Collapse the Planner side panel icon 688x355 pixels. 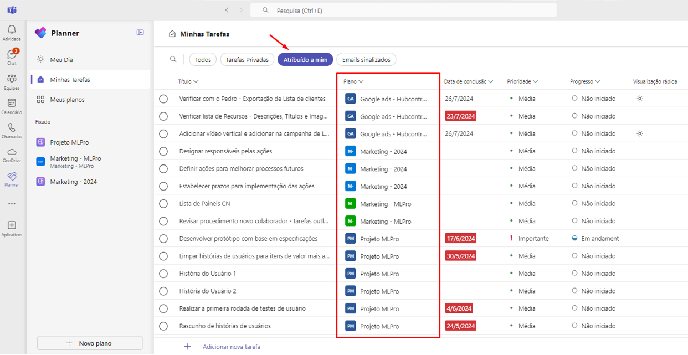140,33
